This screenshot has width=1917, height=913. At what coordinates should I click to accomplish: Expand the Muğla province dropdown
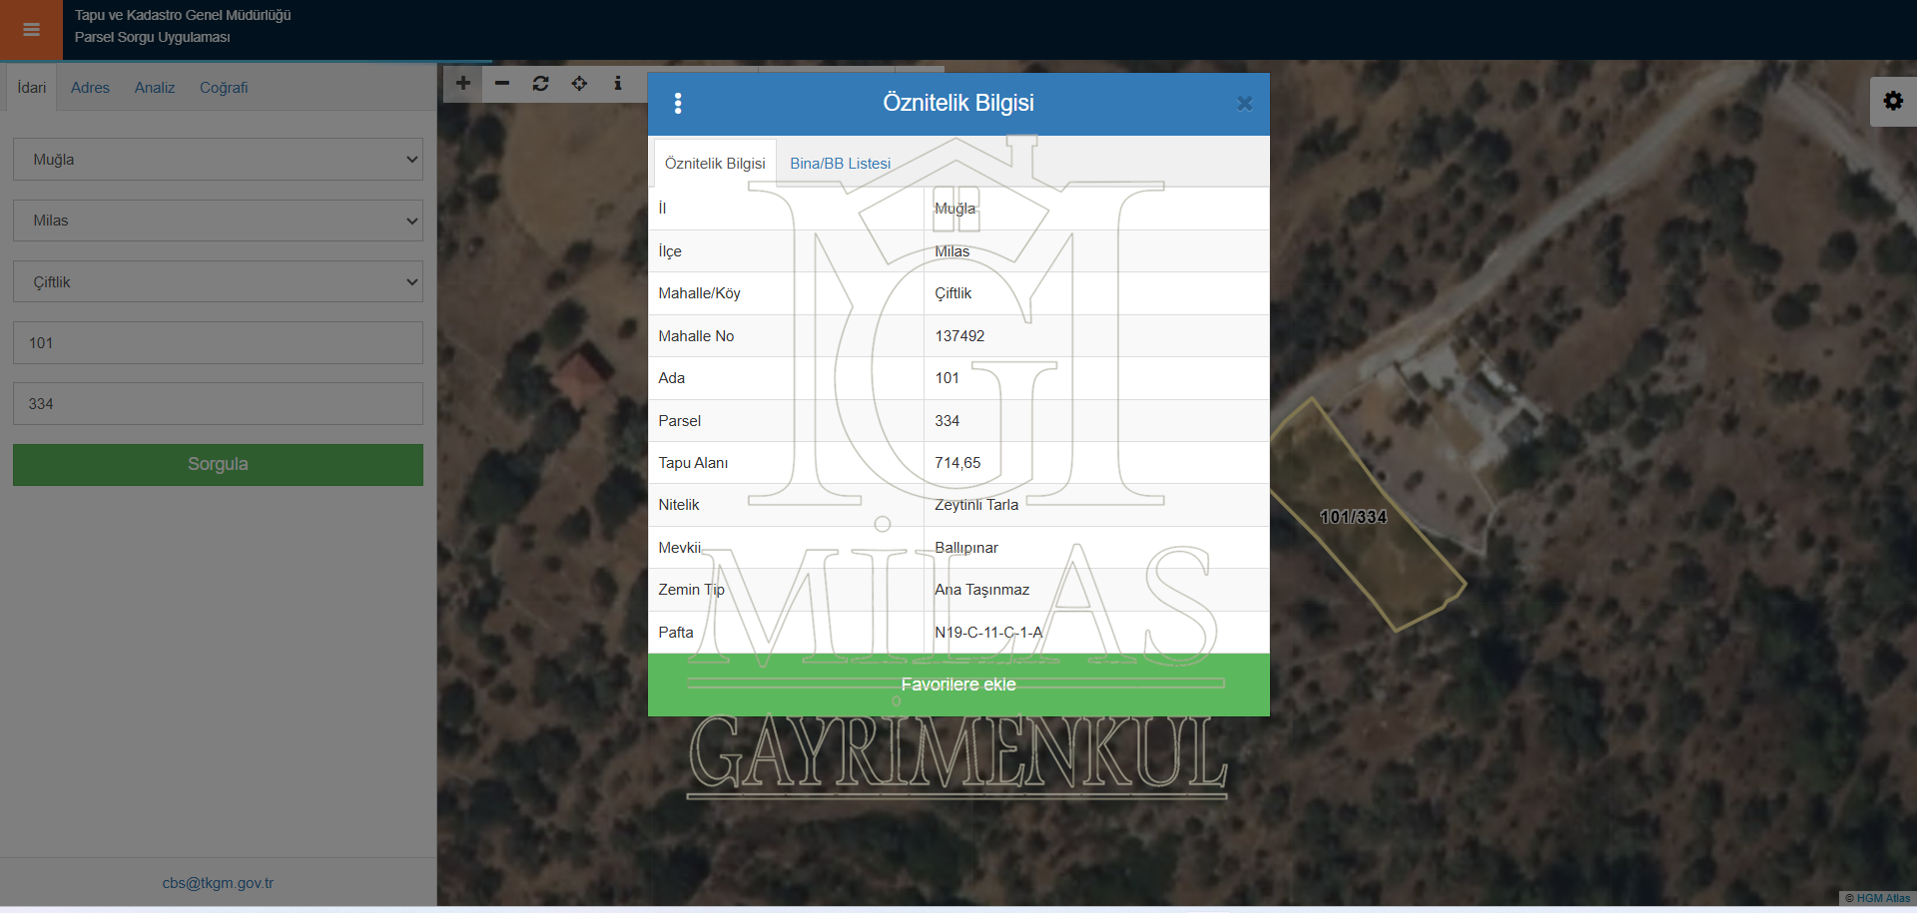click(218, 160)
